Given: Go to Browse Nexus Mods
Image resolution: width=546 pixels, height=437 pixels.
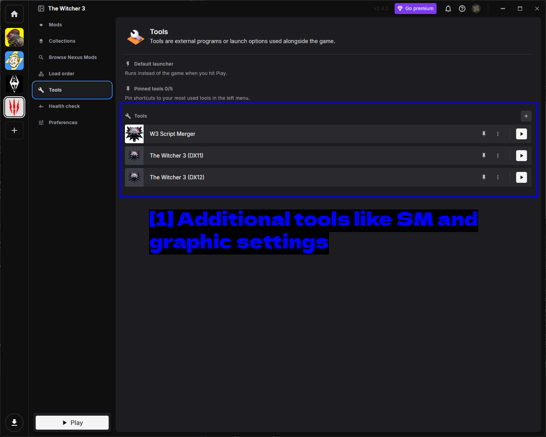Looking at the screenshot, I should pos(72,57).
